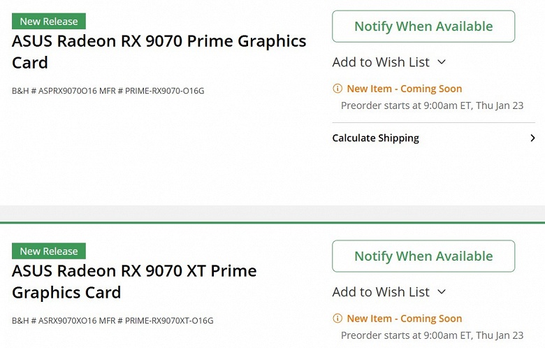
Task: Open the ASUS Radeon RX 9070 XT Prime title
Action: pos(134,281)
